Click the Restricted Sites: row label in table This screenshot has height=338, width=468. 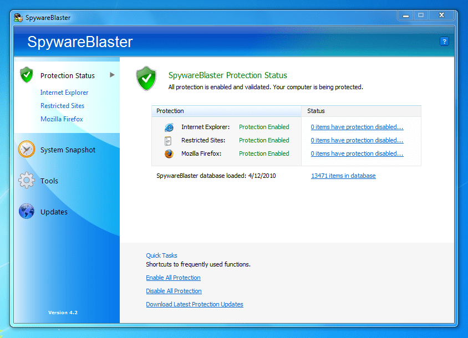pyautogui.click(x=204, y=140)
